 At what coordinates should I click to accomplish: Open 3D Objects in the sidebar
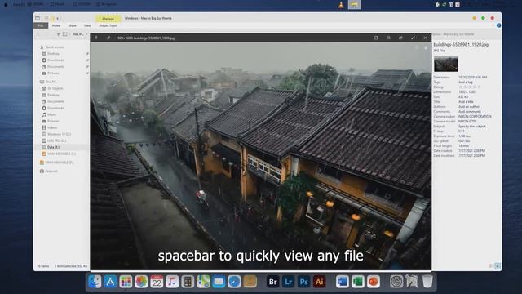click(55, 88)
